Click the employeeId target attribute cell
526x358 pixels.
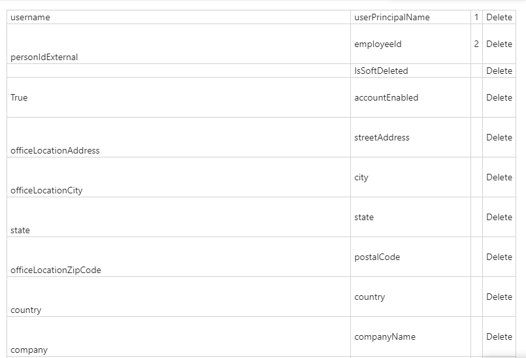pyautogui.click(x=410, y=44)
